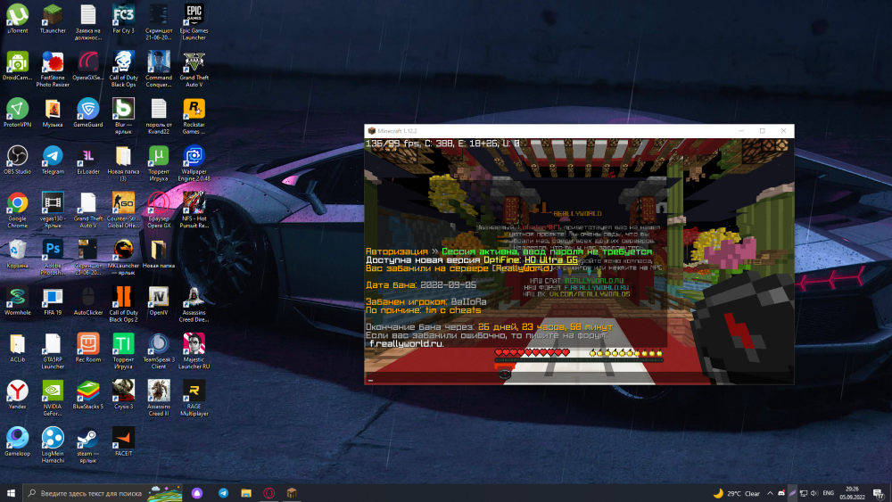Click NVIDIA GeForce desktop shortcut

[53, 399]
